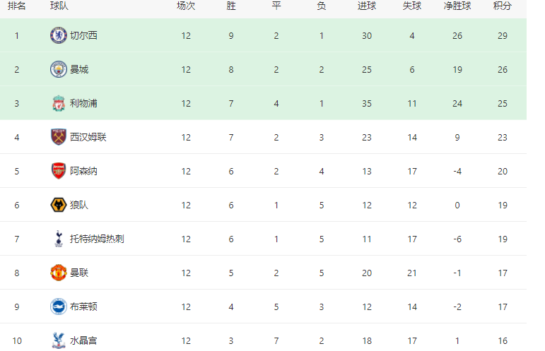Open the 水晶宫 team link
The height and width of the screenshot is (351, 545).
pos(83,340)
